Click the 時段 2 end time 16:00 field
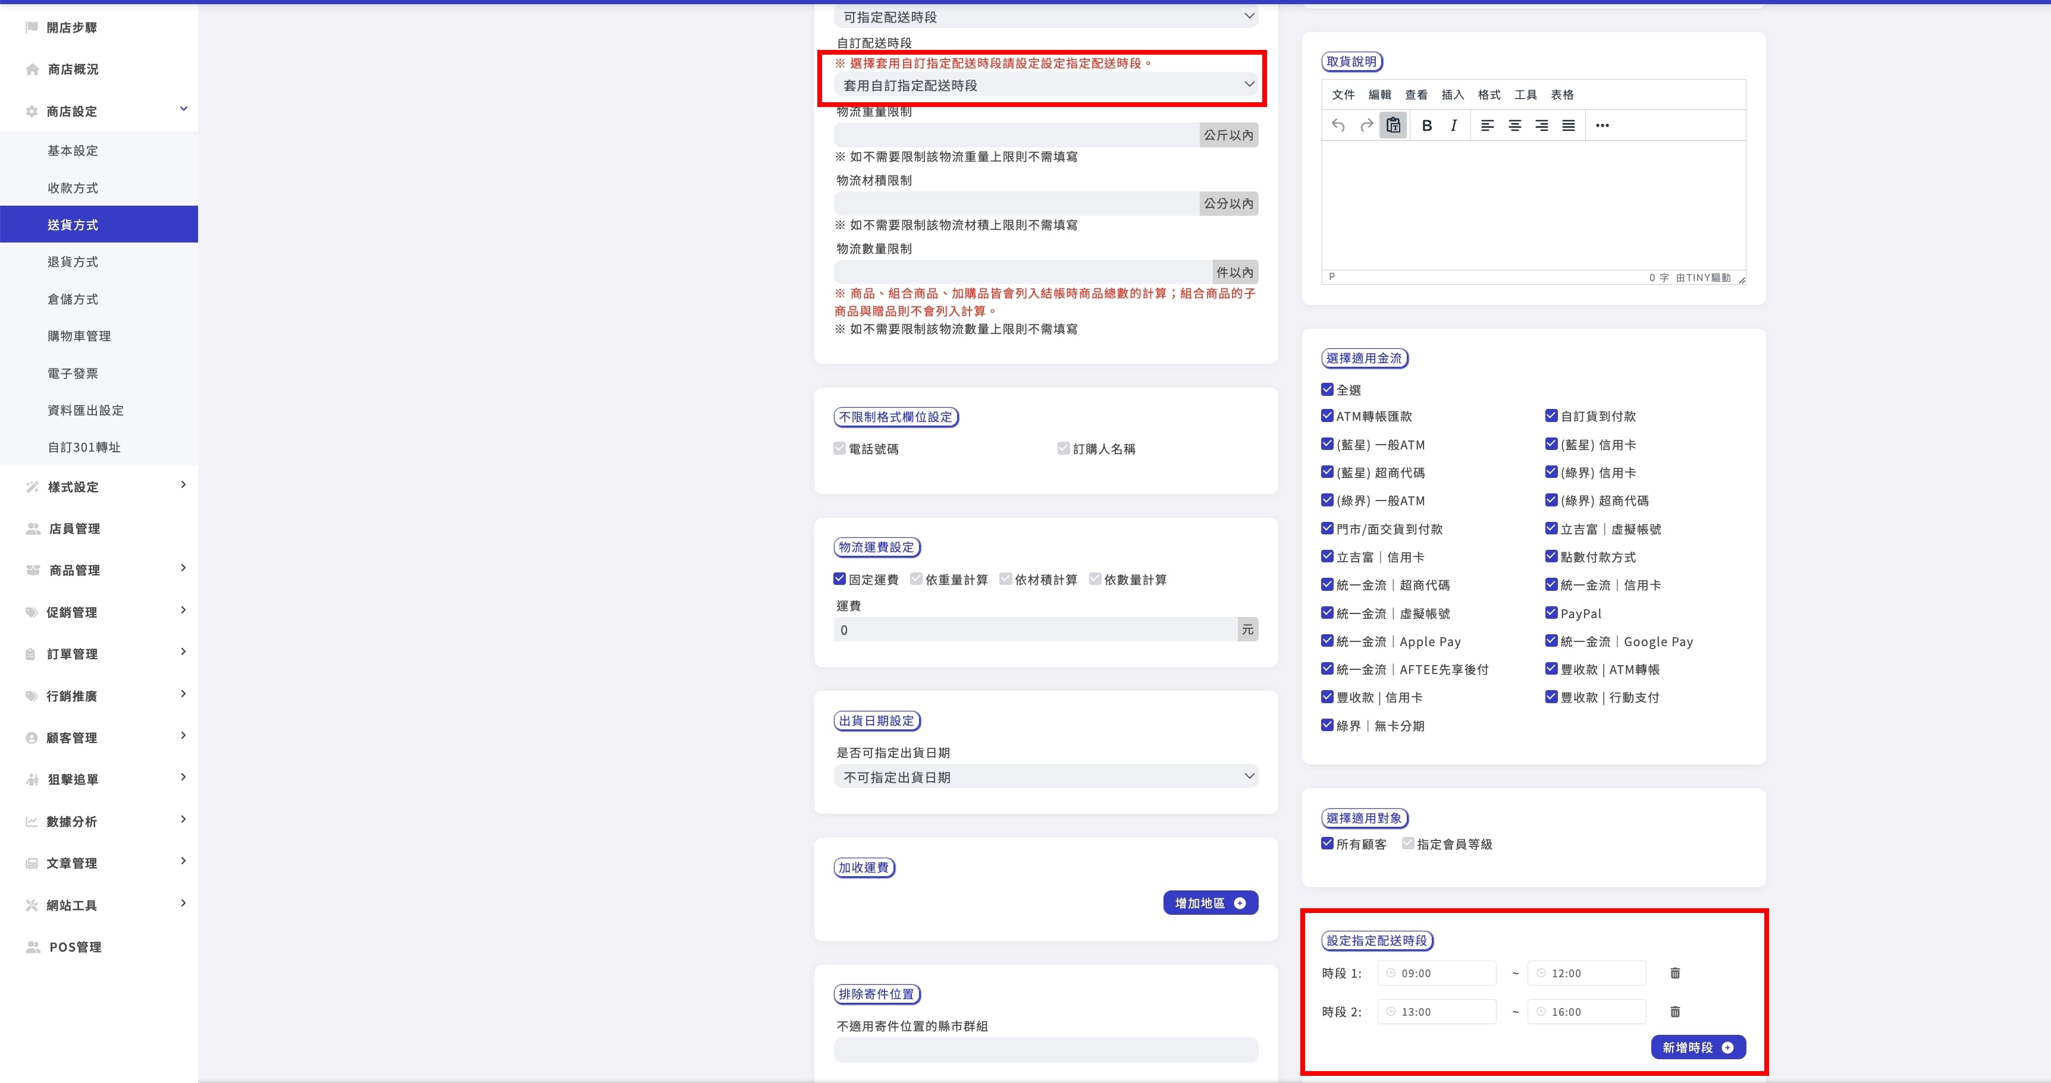2051x1083 pixels. [1586, 1012]
